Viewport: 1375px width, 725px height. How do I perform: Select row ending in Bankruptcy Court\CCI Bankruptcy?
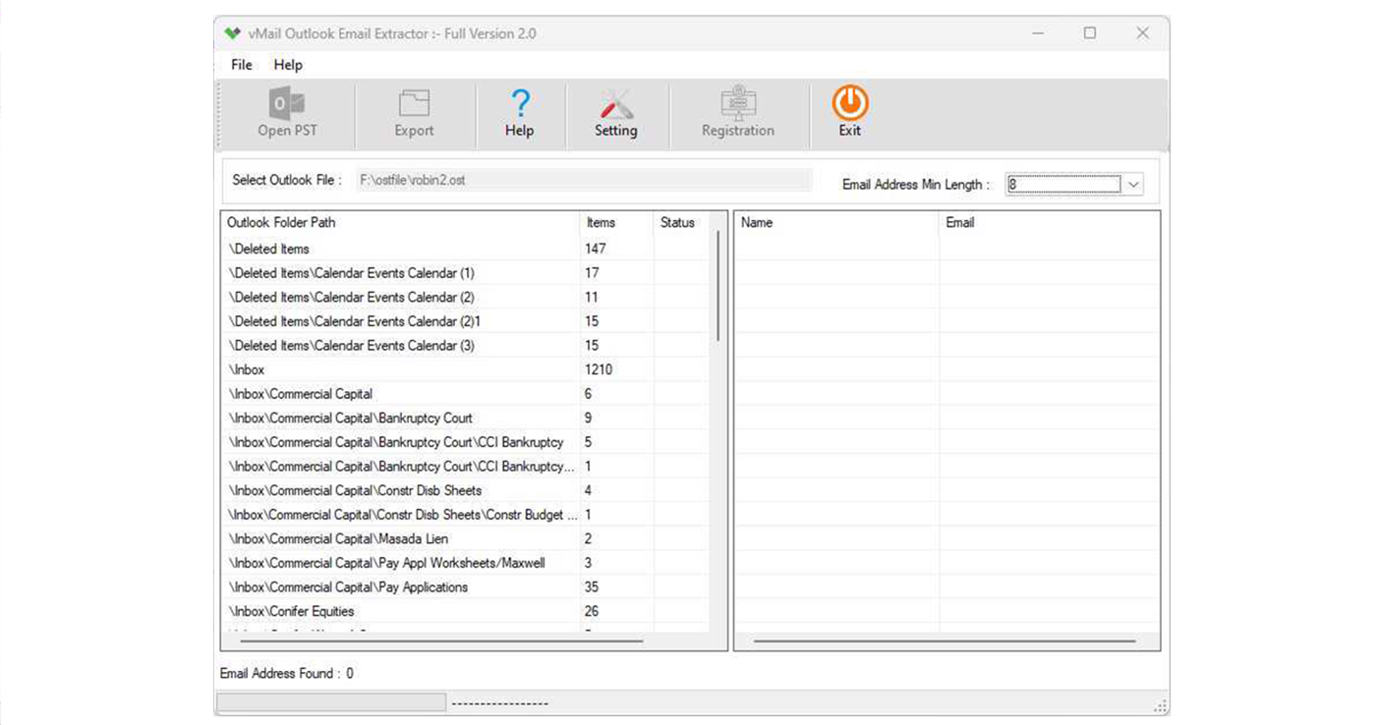(465, 442)
